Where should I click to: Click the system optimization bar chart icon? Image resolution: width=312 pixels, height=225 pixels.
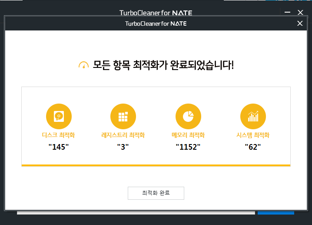(x=253, y=116)
